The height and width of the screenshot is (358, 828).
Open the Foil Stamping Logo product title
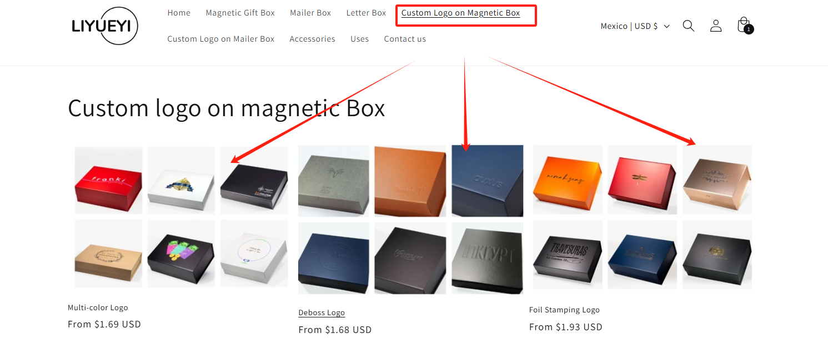564,310
